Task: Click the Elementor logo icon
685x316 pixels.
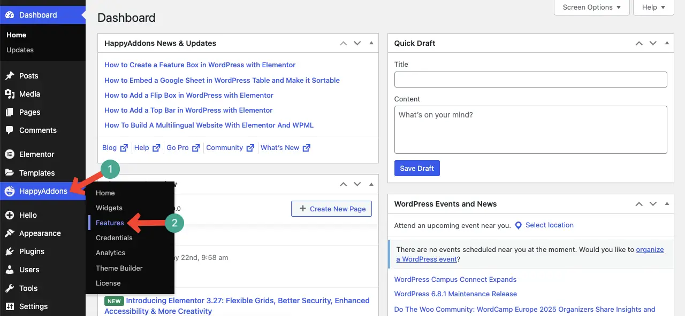Action: [10, 154]
